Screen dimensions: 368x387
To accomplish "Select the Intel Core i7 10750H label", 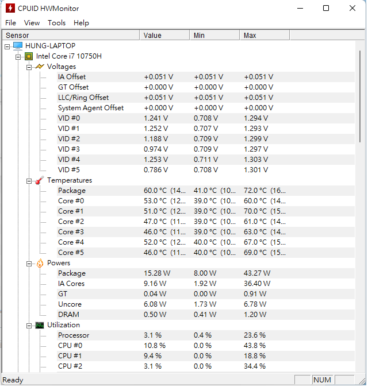I will (x=69, y=56).
